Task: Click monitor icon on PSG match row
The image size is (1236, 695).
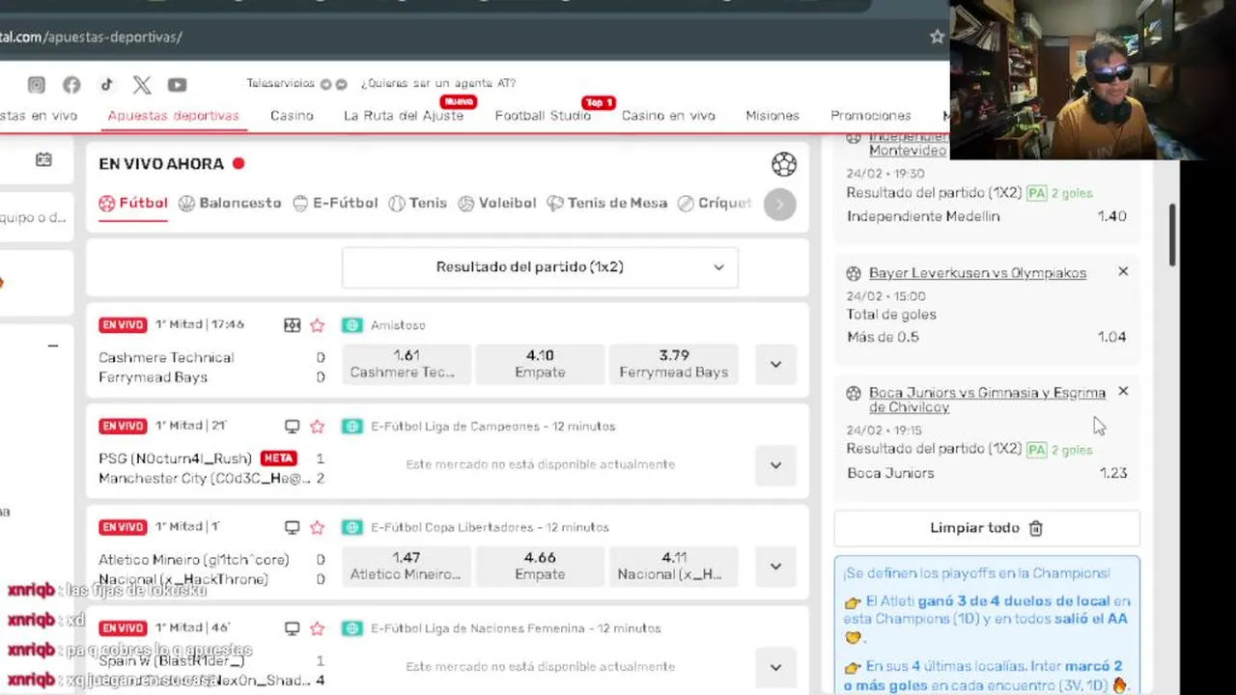Action: [x=292, y=426]
